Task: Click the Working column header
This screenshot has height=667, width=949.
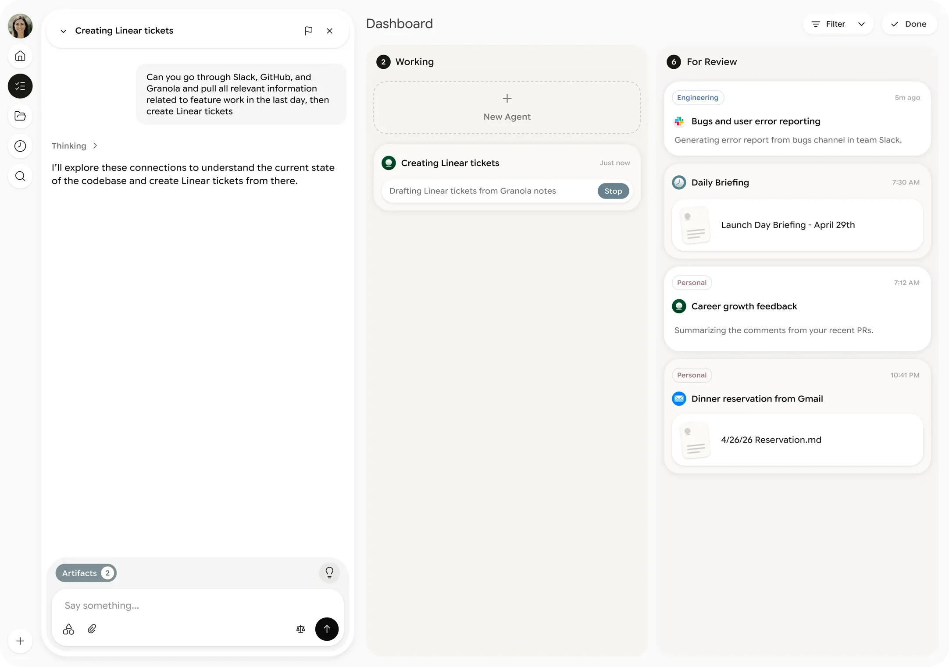Action: (x=414, y=62)
